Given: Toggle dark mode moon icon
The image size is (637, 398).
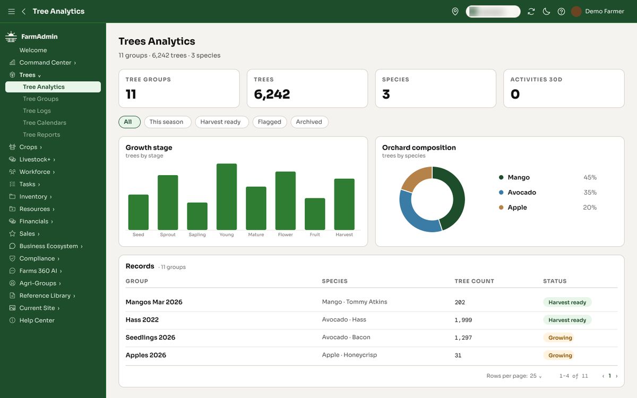Looking at the screenshot, I should [x=546, y=11].
